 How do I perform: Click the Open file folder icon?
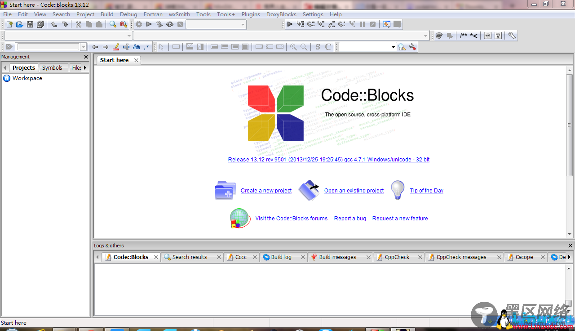tap(19, 24)
